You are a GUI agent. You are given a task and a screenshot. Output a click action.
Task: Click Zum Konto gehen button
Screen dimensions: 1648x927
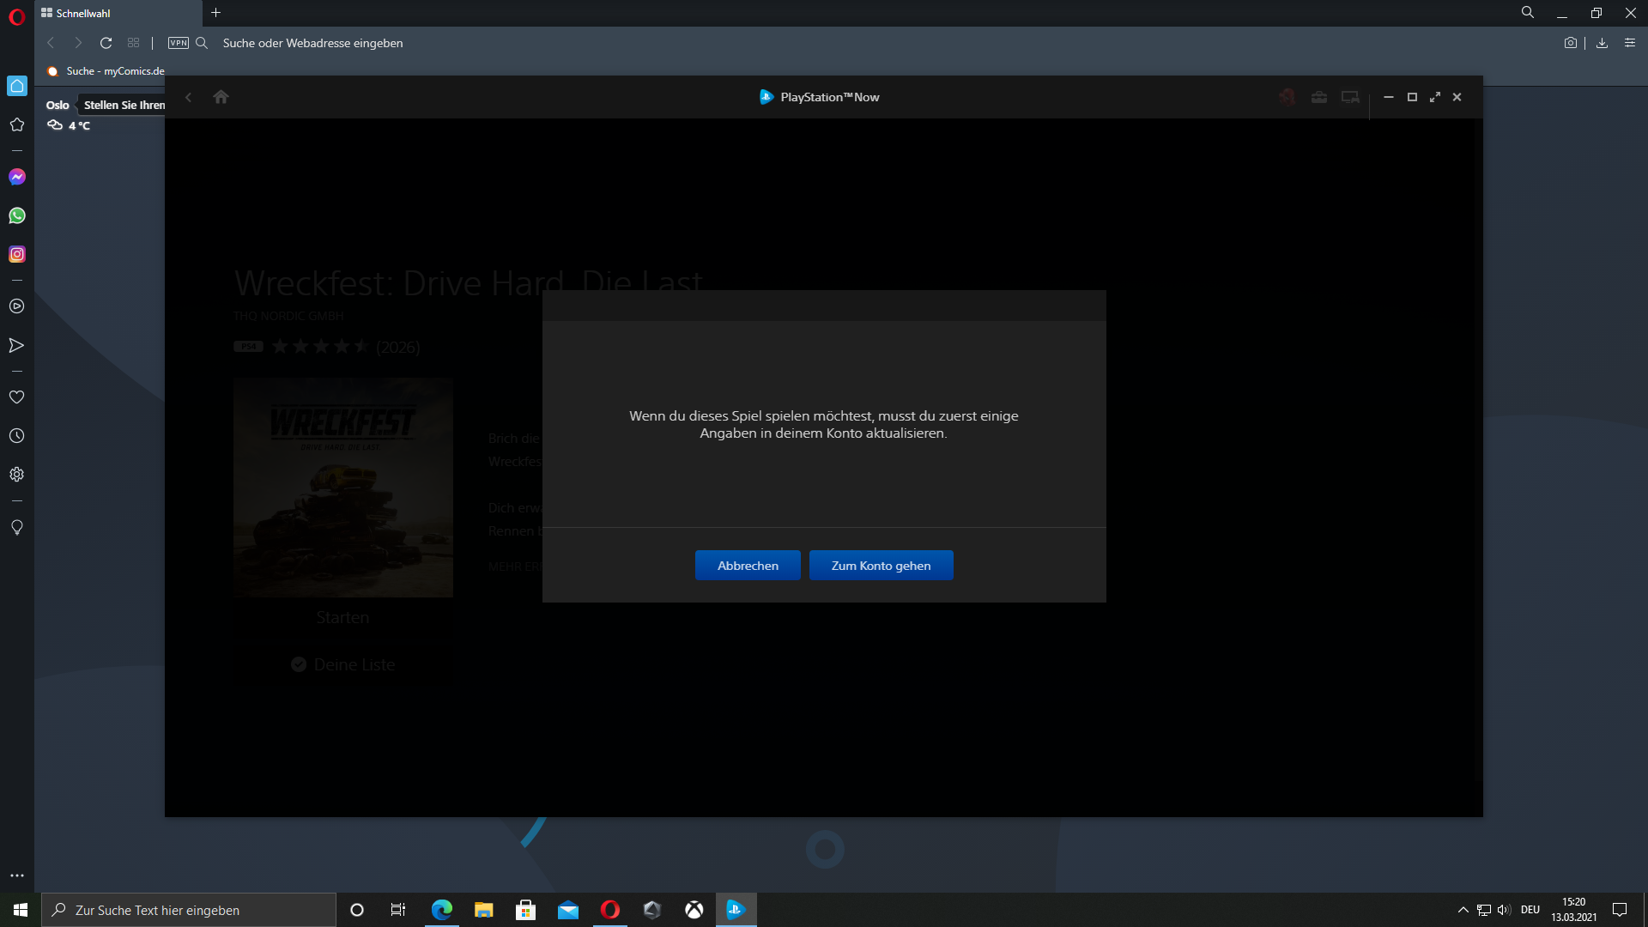tap(881, 566)
